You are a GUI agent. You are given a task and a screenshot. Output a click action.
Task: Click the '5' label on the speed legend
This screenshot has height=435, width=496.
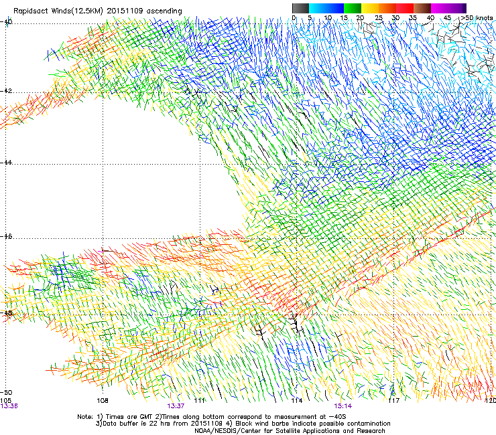point(310,18)
